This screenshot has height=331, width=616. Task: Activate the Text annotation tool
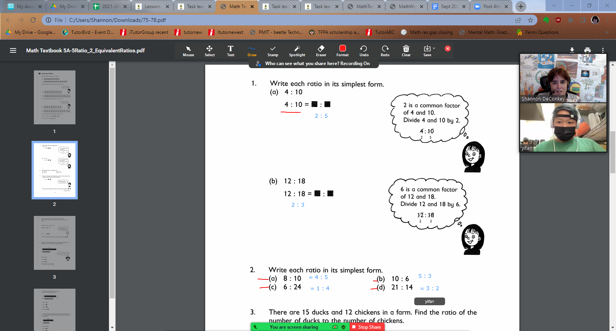tap(231, 51)
